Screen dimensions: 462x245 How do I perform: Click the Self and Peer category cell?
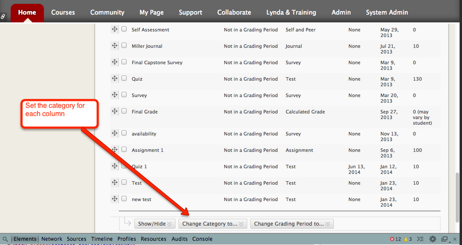300,30
